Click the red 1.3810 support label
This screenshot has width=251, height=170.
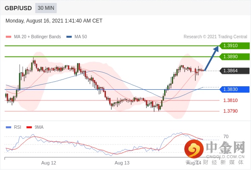click(230, 100)
